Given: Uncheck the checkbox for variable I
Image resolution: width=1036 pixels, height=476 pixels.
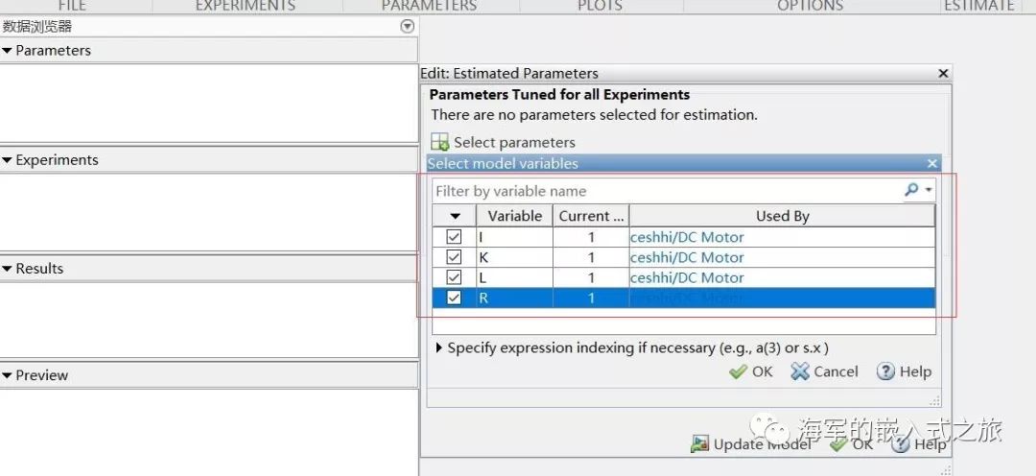Looking at the screenshot, I should (455, 237).
